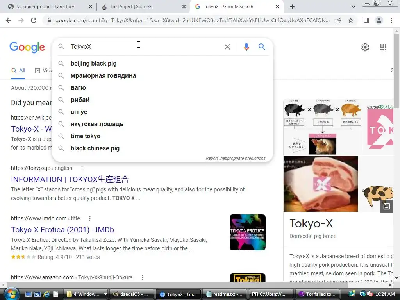Go back with the browser back arrow
The image size is (400, 300).
point(9,20)
